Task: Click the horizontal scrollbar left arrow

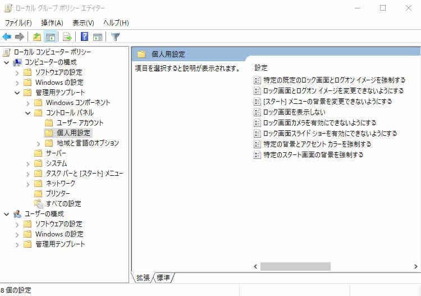Action: 255,266
